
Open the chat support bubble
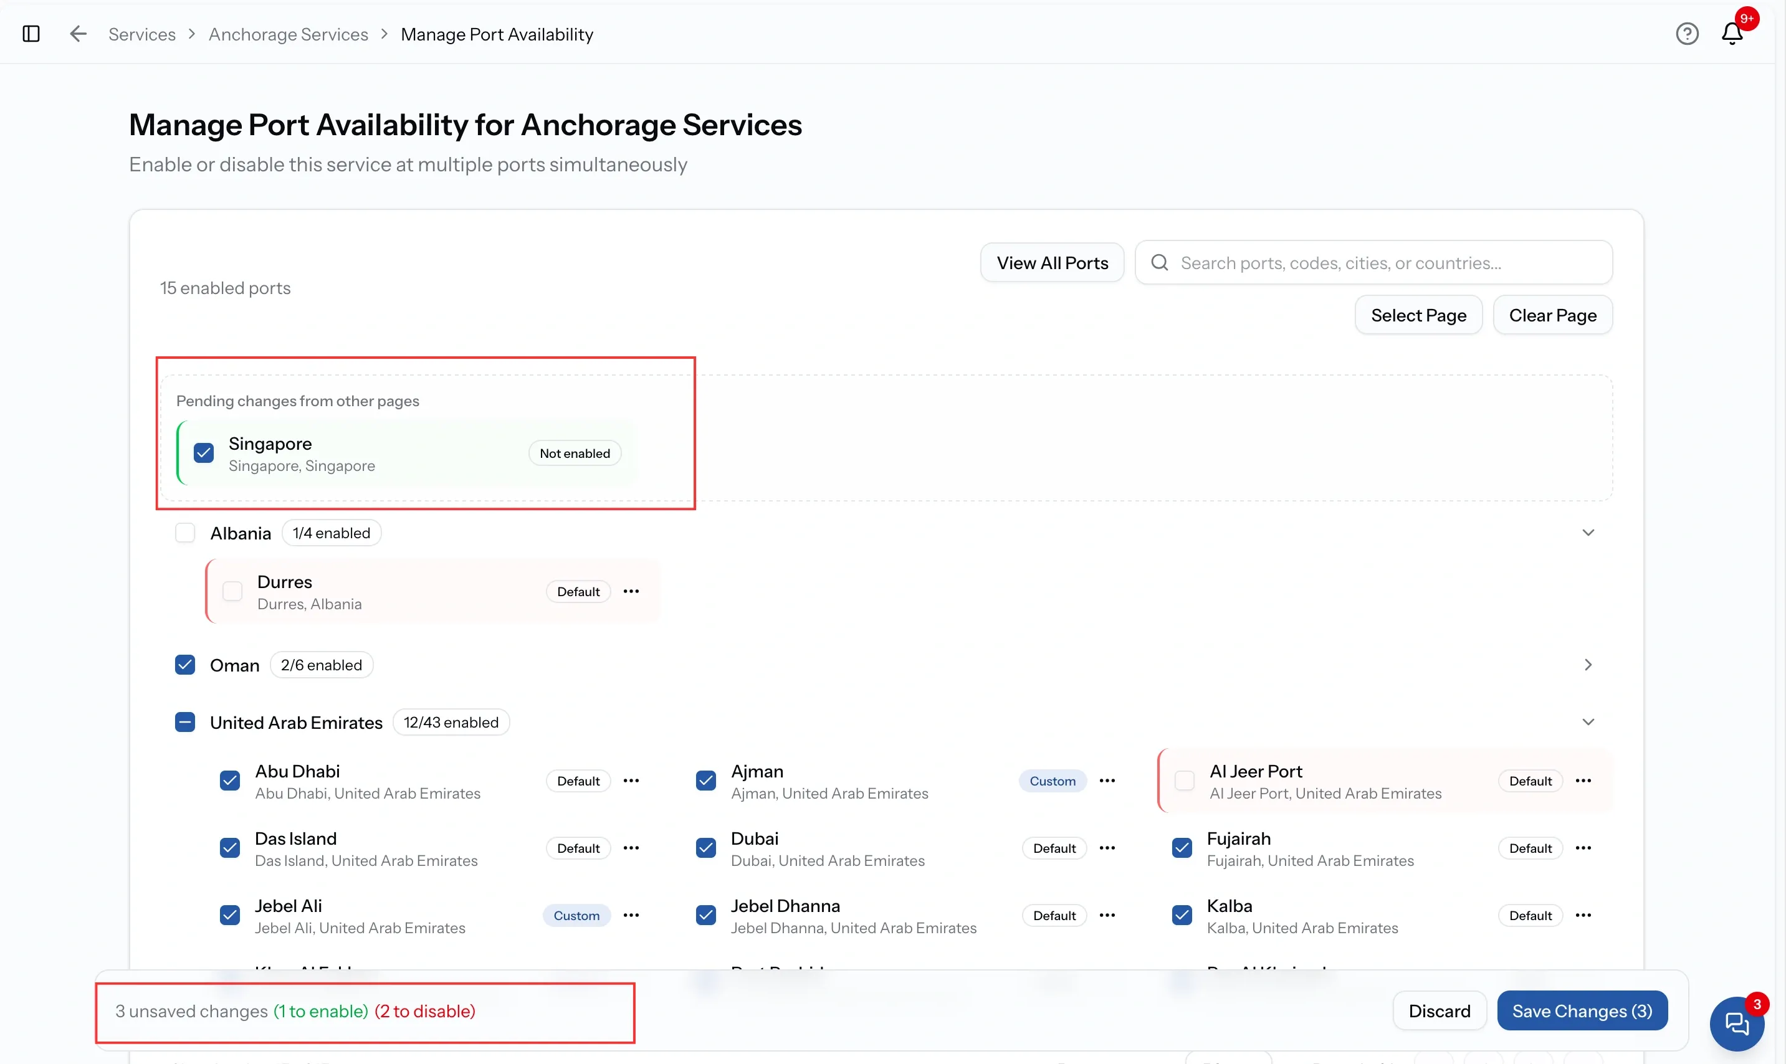click(1737, 1023)
